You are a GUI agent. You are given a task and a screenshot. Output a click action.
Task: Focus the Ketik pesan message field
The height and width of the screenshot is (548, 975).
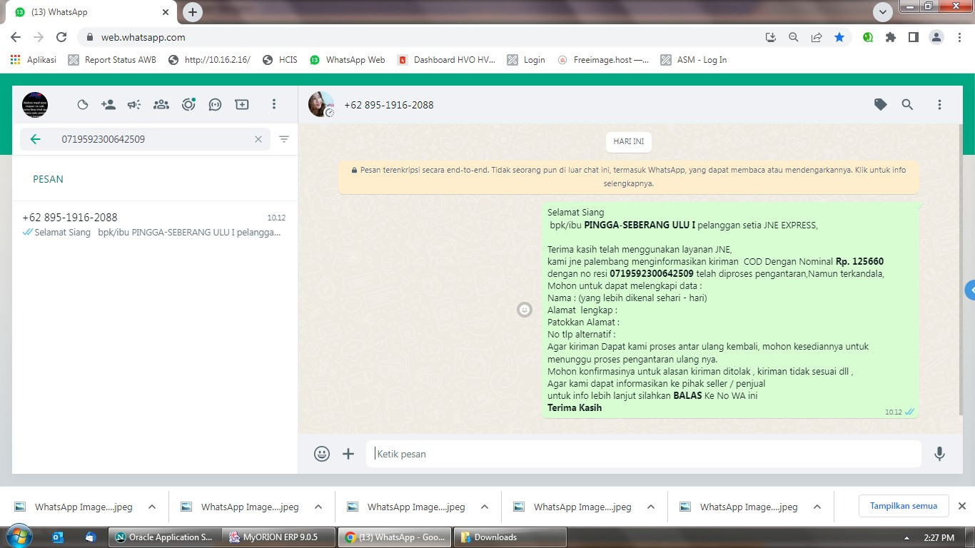click(644, 454)
